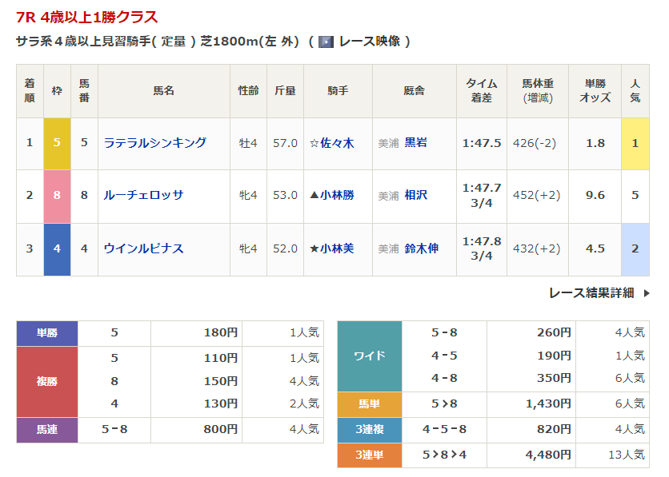This screenshot has height=477, width=669.
Task: View jockey 小林勝 details
Action: [x=337, y=196]
